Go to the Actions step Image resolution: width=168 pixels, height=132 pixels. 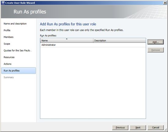click(7, 64)
